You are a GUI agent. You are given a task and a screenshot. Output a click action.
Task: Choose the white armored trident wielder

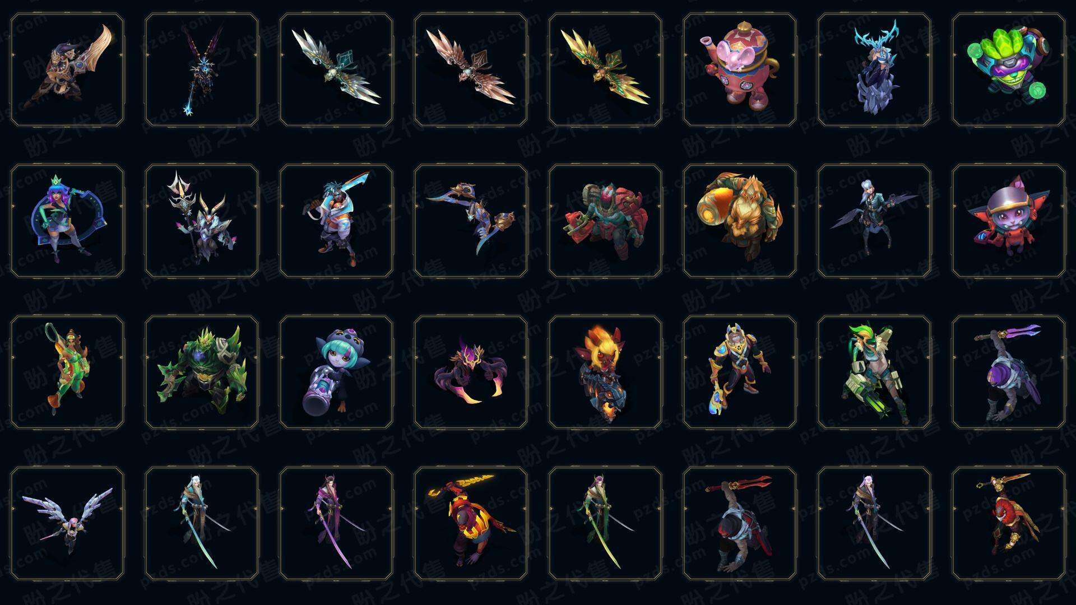(202, 221)
